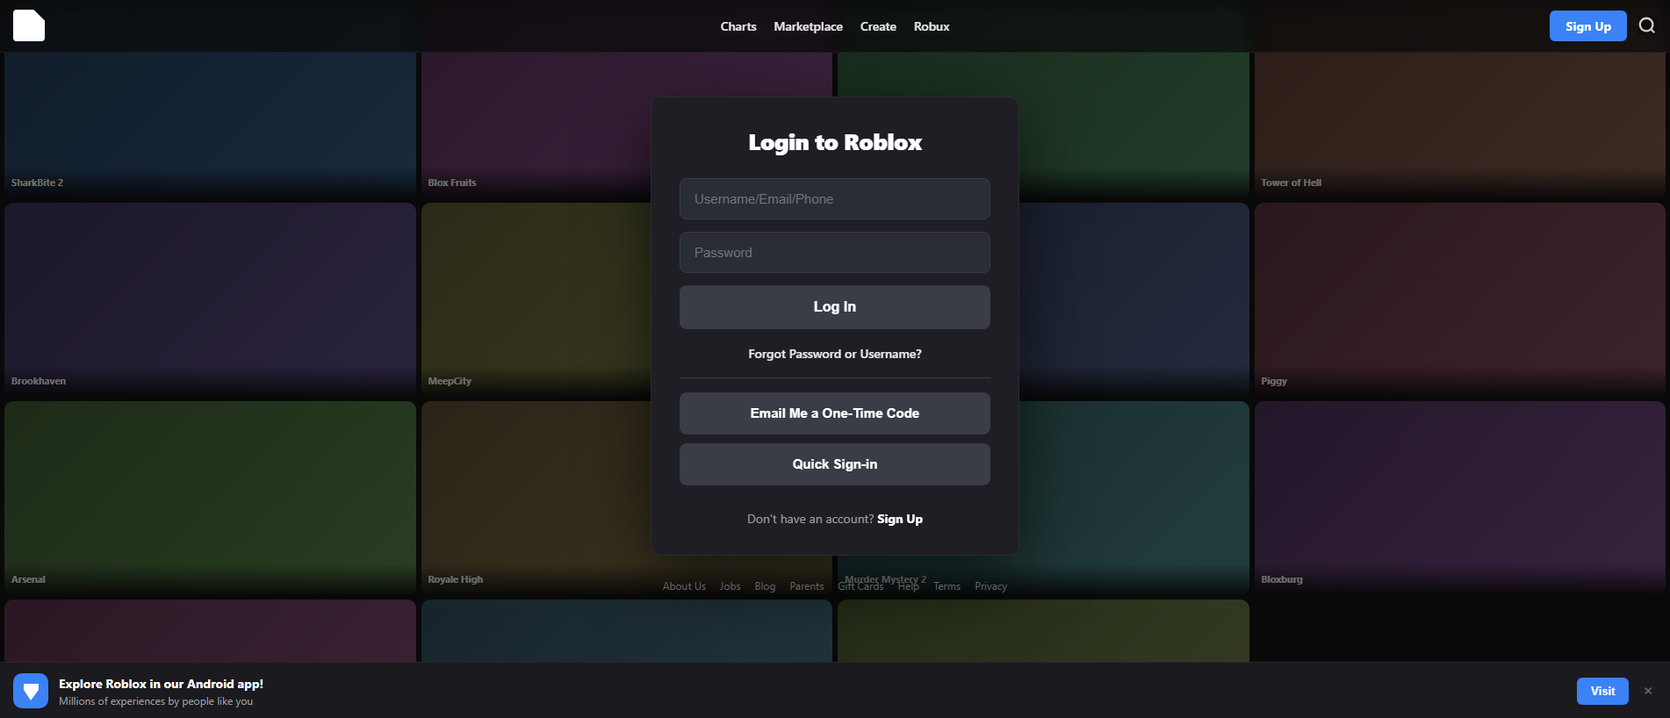
Task: Open the Robux menu item
Action: click(932, 26)
